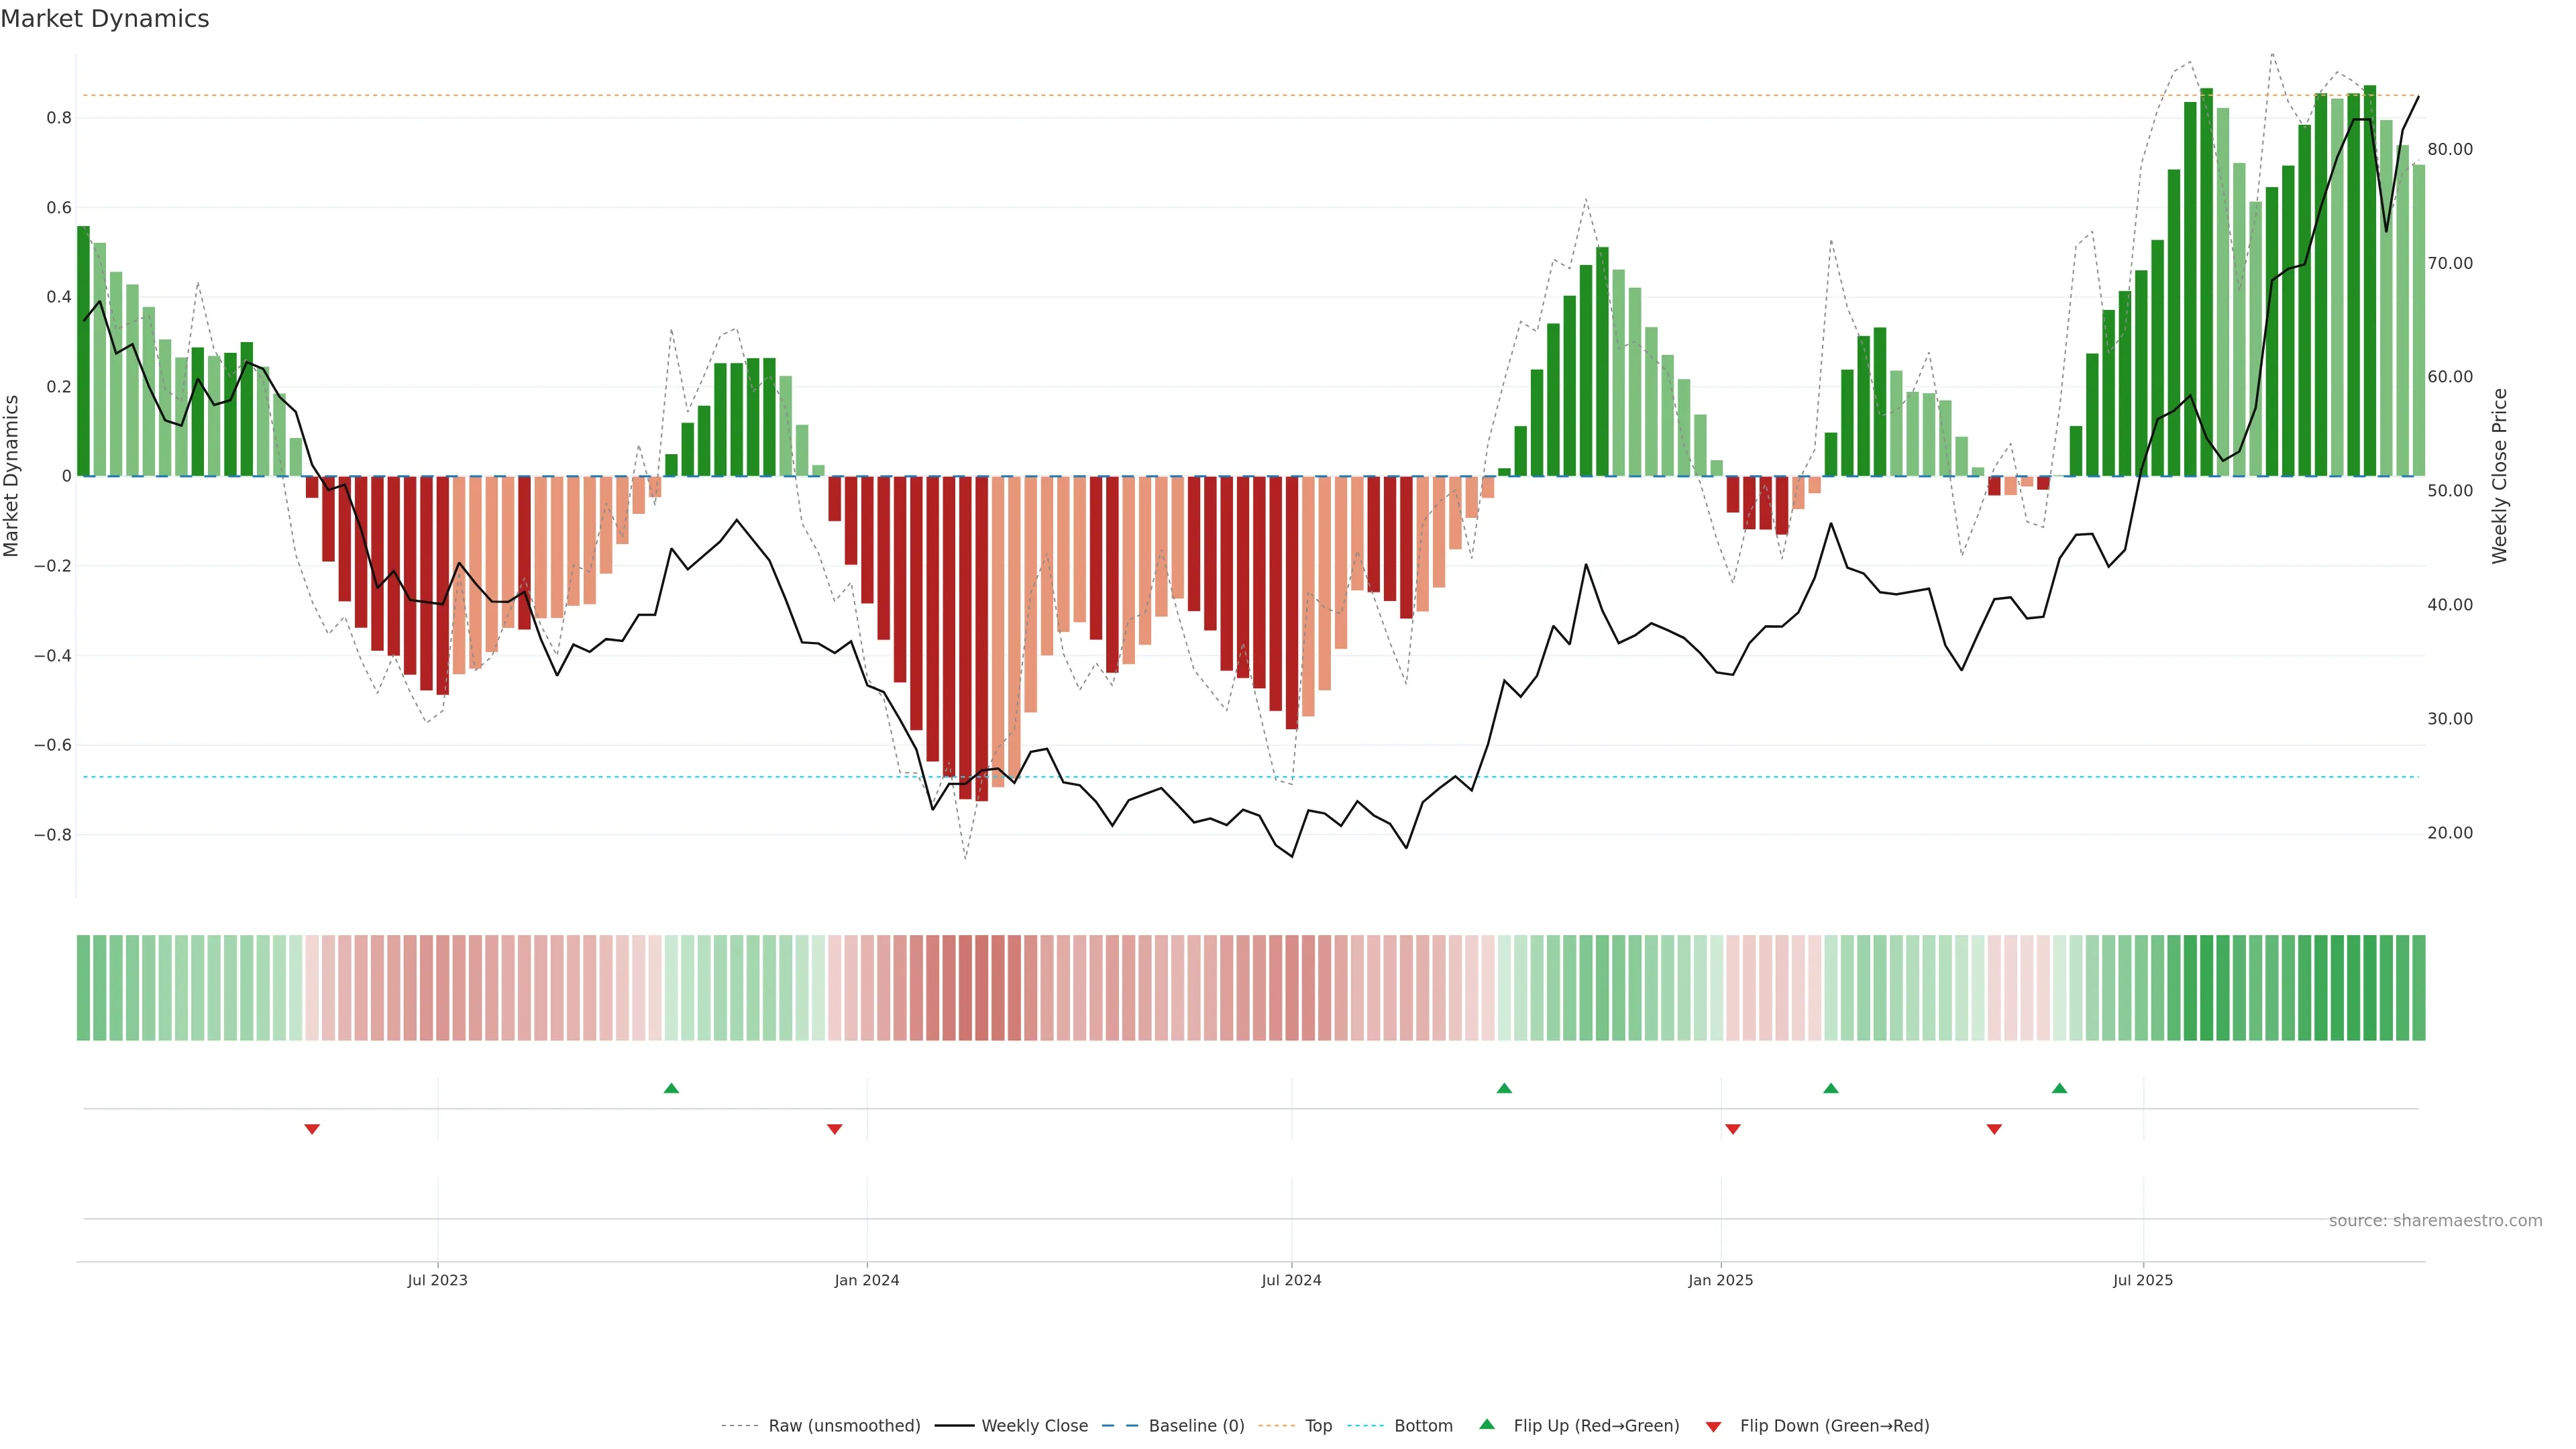Click the Jul 2024 axis label

click(x=1291, y=1280)
